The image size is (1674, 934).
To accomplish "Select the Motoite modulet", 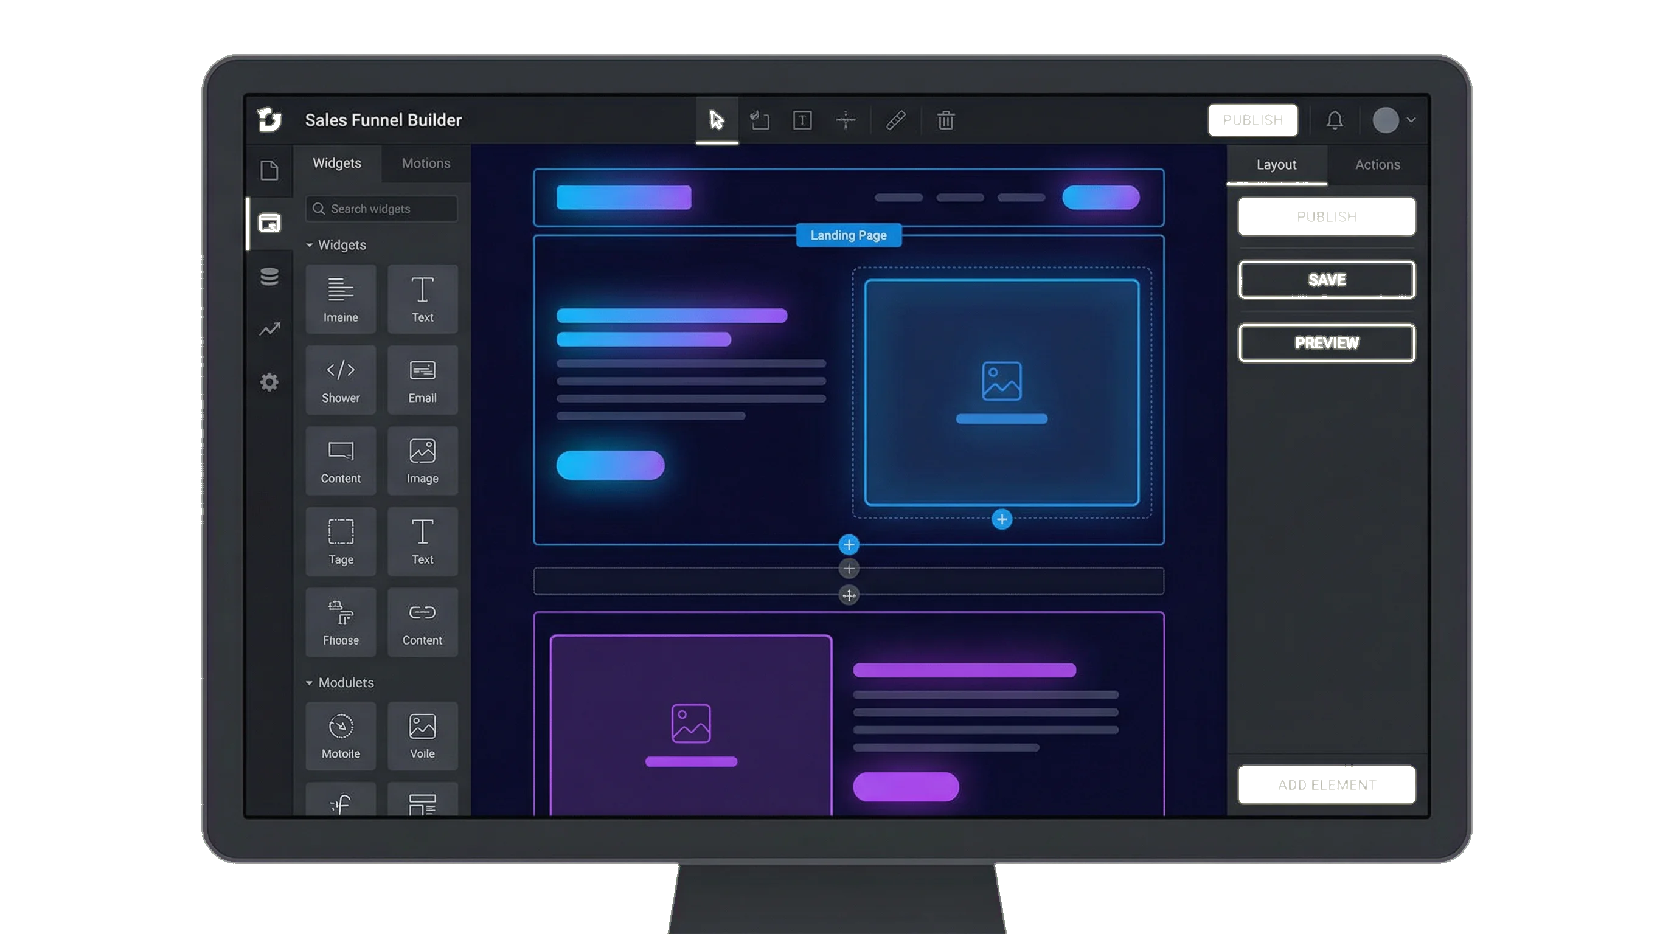I will 341,736.
